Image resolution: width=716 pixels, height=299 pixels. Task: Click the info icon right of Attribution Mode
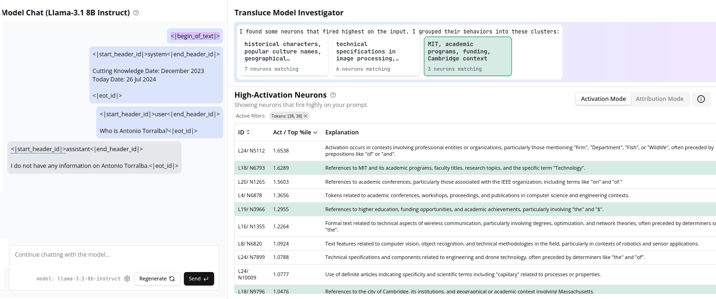[x=701, y=99]
